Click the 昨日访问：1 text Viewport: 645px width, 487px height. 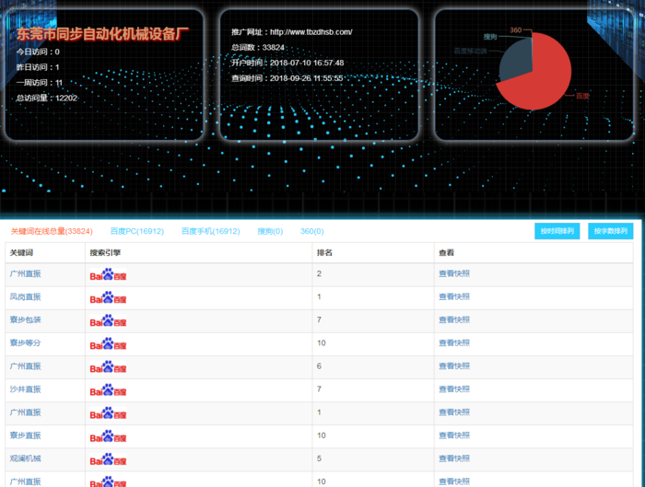click(x=38, y=67)
